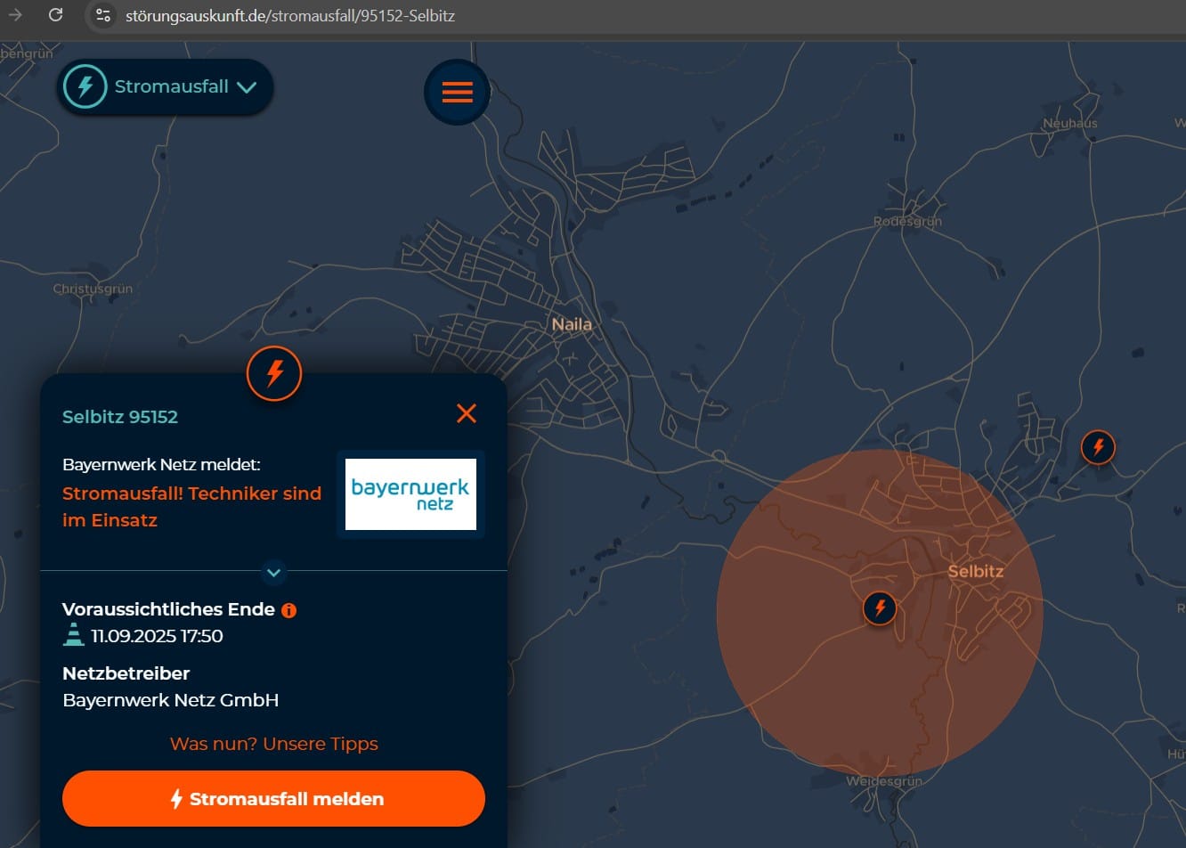
Task: Click the lightning icon in Stromausfall selector
Action: 85,86
